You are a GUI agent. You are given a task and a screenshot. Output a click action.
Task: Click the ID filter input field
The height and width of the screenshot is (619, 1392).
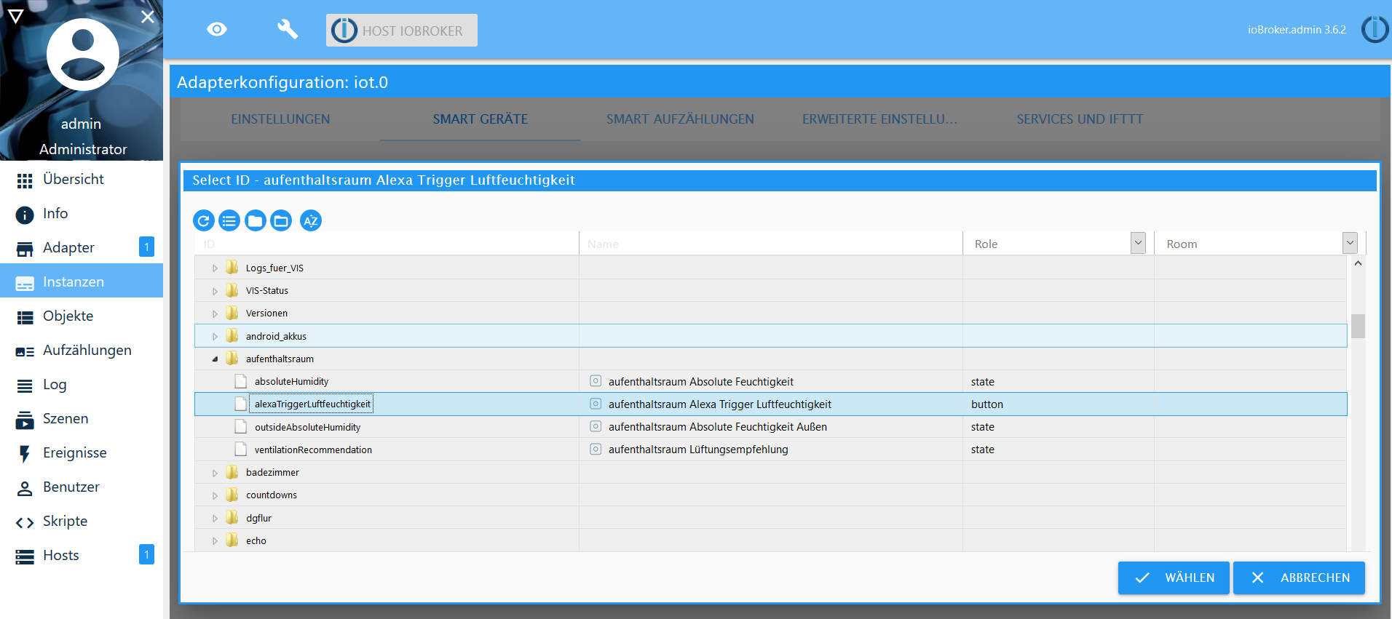[x=386, y=244]
